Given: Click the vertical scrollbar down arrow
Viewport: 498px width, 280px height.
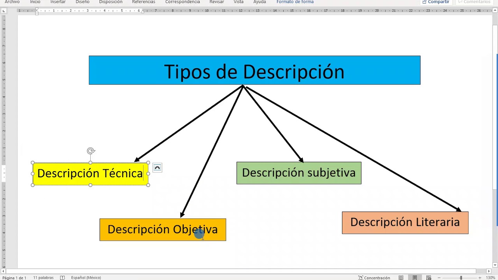Looking at the screenshot, I should [495, 265].
